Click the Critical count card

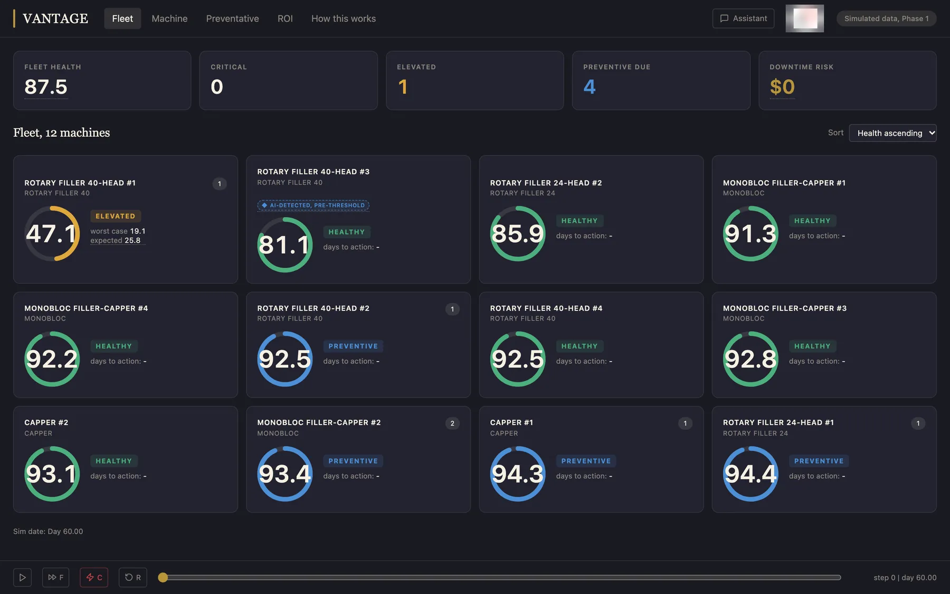pyautogui.click(x=288, y=80)
